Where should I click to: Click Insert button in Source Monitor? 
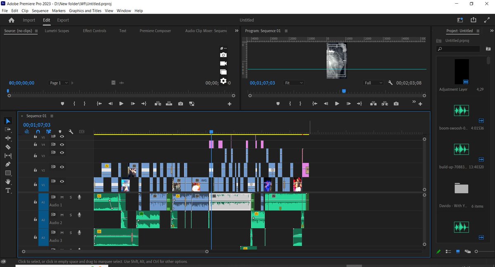click(x=158, y=104)
